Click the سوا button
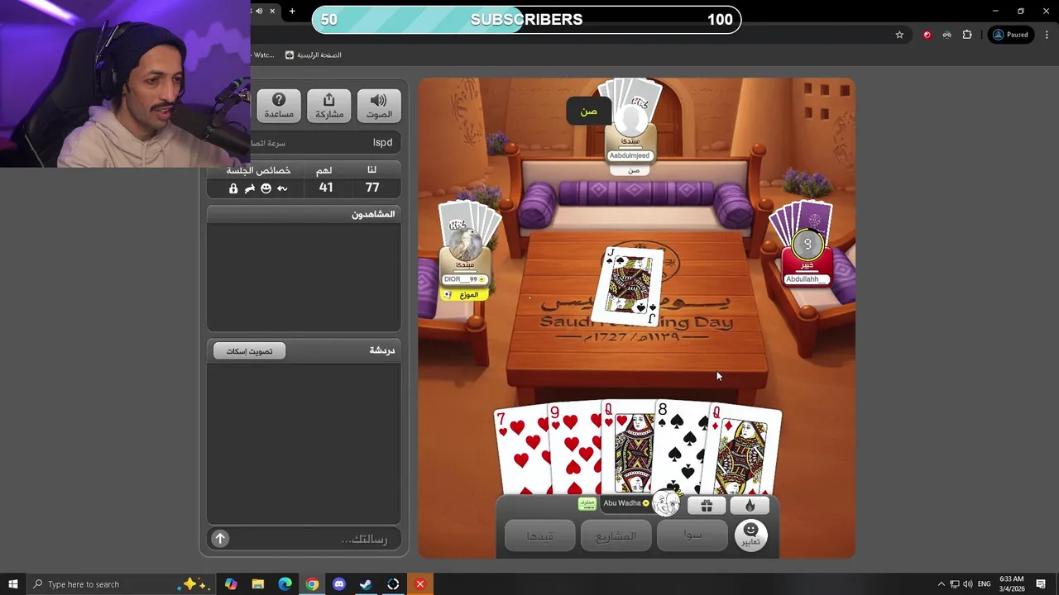Image resolution: width=1059 pixels, height=595 pixels. tap(692, 535)
